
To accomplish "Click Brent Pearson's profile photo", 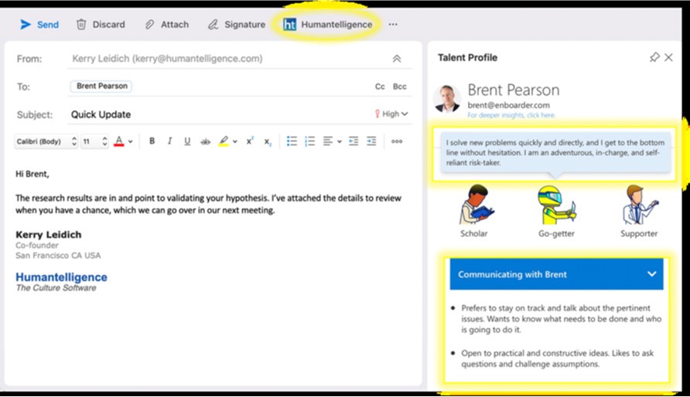I will tap(447, 99).
